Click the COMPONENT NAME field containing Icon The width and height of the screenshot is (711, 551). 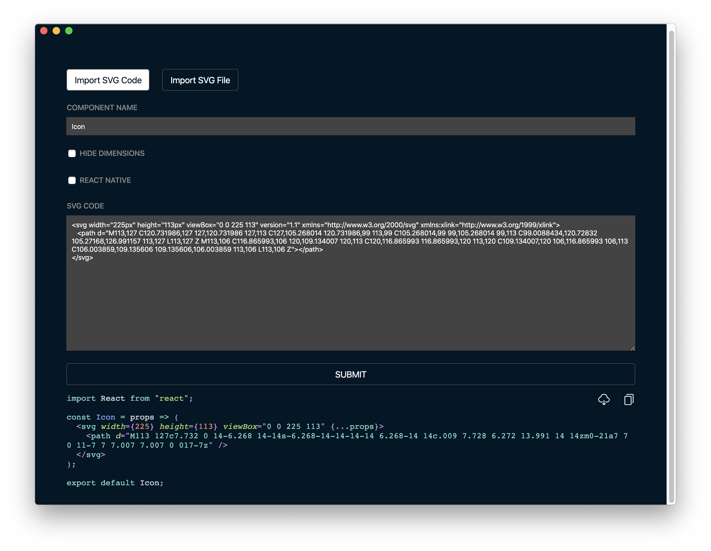pos(350,126)
